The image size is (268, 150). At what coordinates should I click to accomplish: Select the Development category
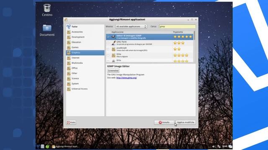click(x=85, y=37)
